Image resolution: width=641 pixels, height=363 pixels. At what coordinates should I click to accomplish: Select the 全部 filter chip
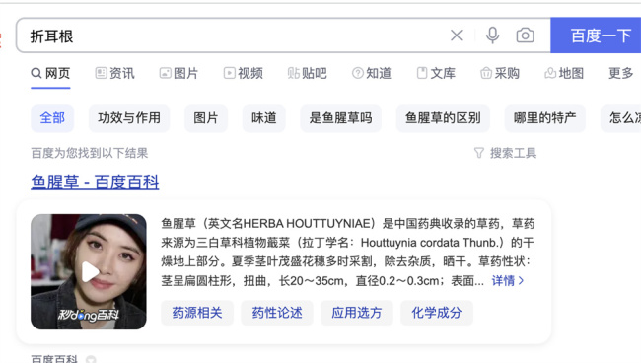(x=52, y=118)
